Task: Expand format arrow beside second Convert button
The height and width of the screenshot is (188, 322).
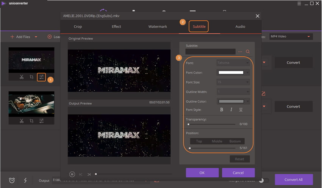Action: 264,106
